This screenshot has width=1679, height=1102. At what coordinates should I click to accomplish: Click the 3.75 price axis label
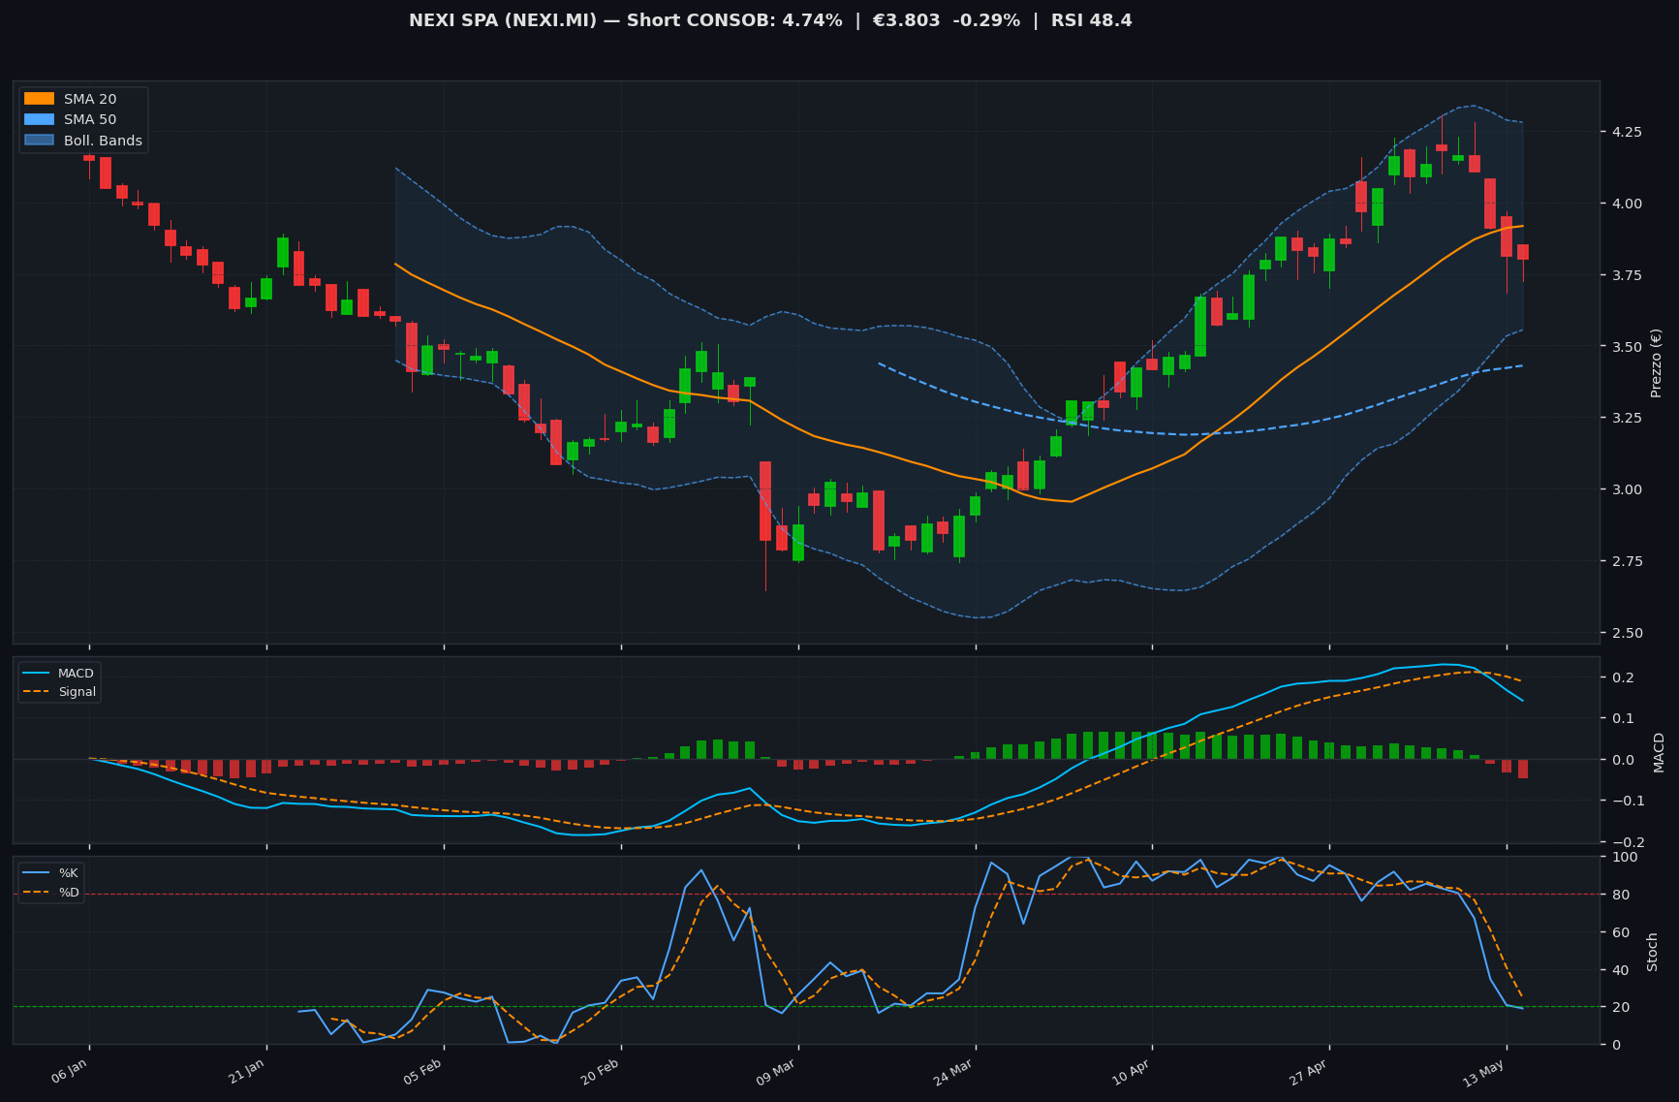1625,275
